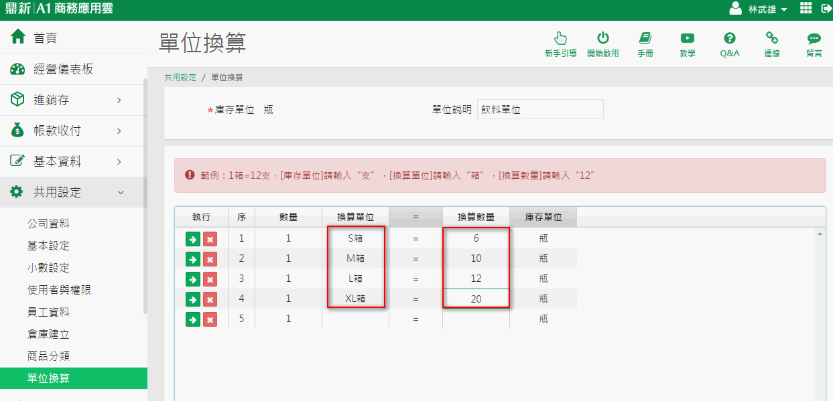The image size is (833, 401).
Task: Click the conversion quantity field 20
Action: coord(476,299)
